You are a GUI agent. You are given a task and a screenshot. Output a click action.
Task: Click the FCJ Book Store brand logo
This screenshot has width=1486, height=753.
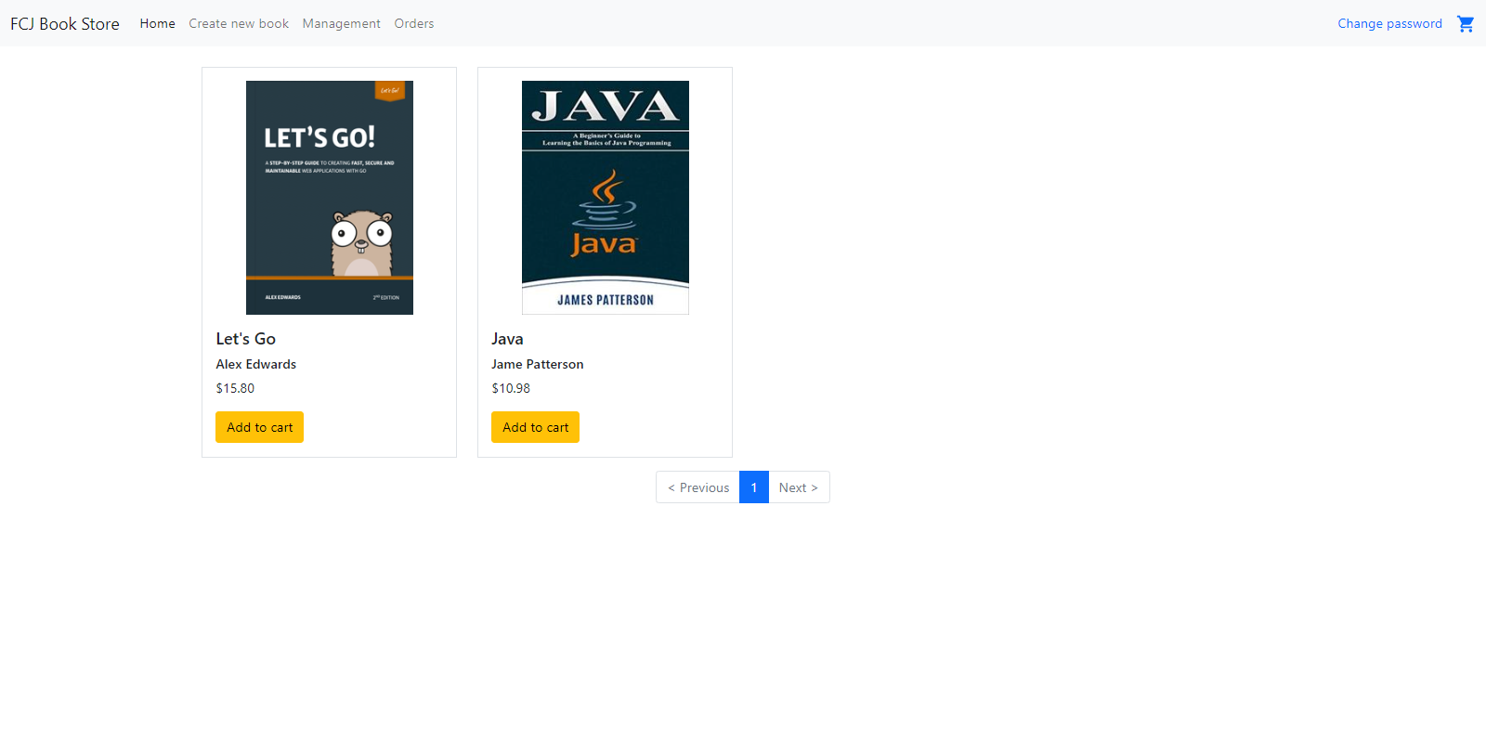tap(65, 23)
